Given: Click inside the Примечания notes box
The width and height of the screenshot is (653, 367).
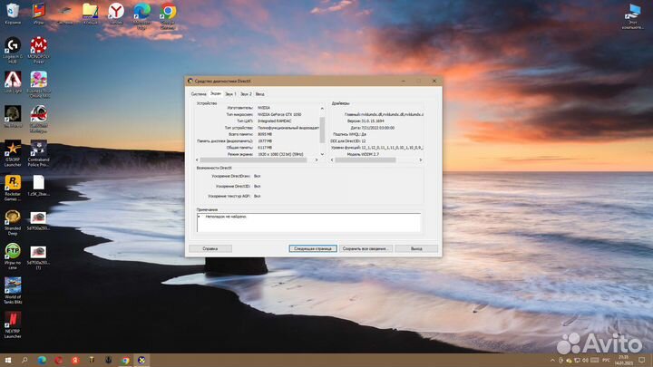Looking at the screenshot, I should (308, 223).
